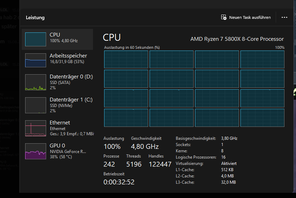This screenshot has height=198, width=296.
Task: Open the three-dots more options menu
Action: coord(284,17)
